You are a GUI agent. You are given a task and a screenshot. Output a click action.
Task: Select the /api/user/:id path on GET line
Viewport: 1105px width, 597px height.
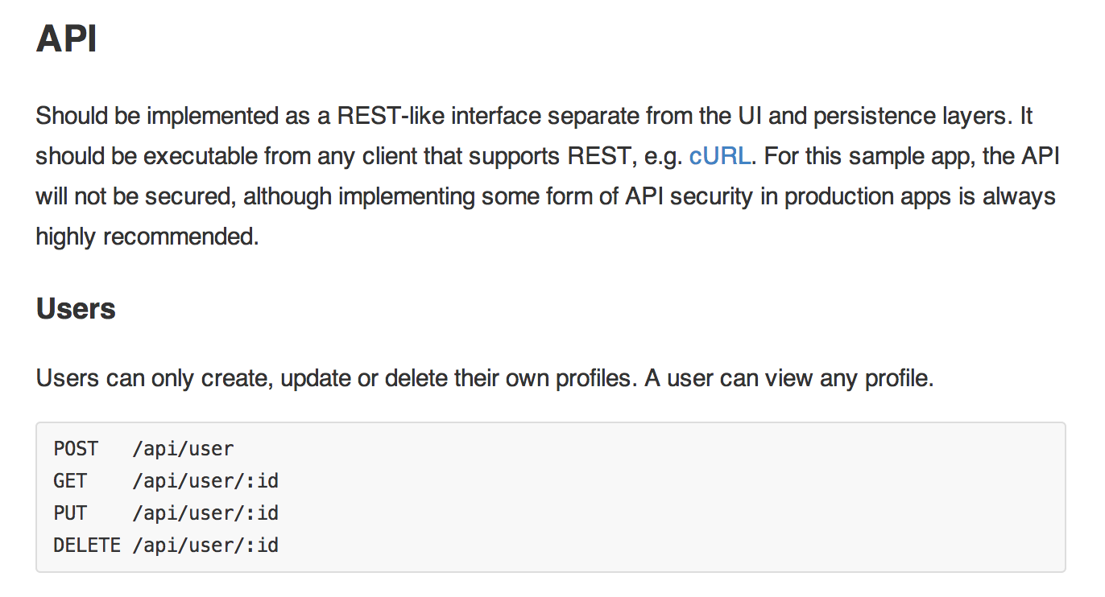[205, 481]
